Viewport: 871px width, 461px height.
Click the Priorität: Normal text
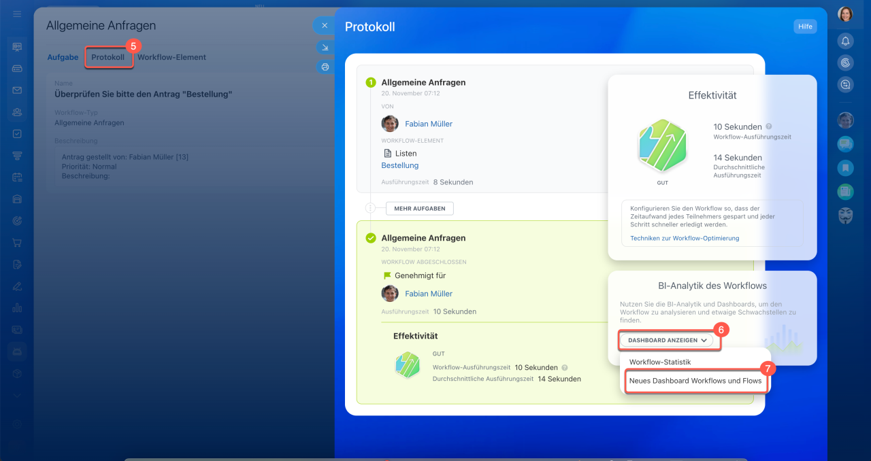coord(89,167)
